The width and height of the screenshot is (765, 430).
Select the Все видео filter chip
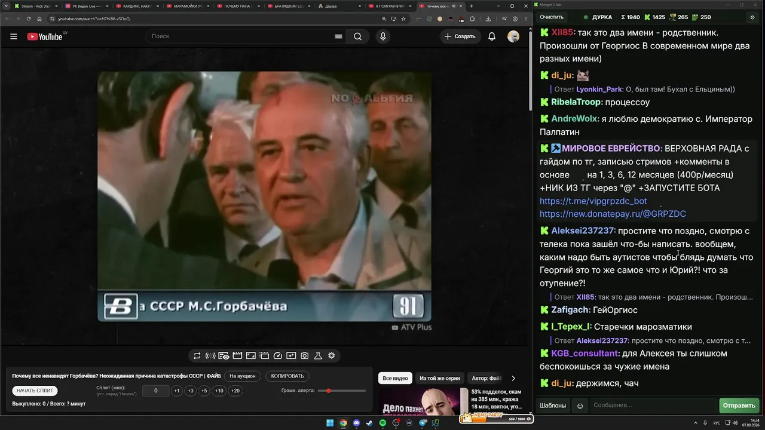point(395,378)
